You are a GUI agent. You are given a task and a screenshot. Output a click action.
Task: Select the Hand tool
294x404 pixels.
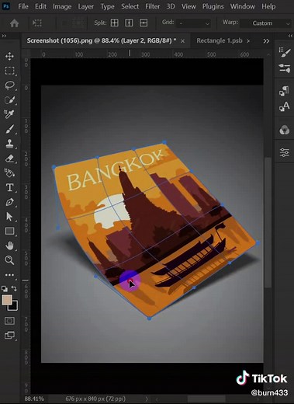tap(9, 246)
